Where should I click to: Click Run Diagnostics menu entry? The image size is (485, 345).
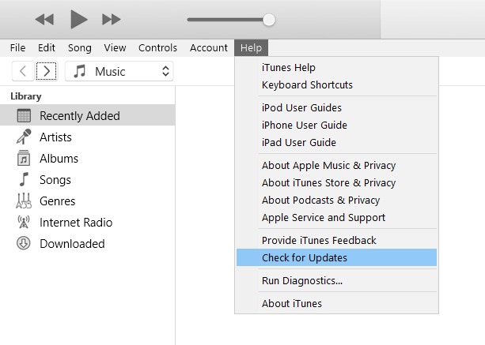(x=302, y=280)
